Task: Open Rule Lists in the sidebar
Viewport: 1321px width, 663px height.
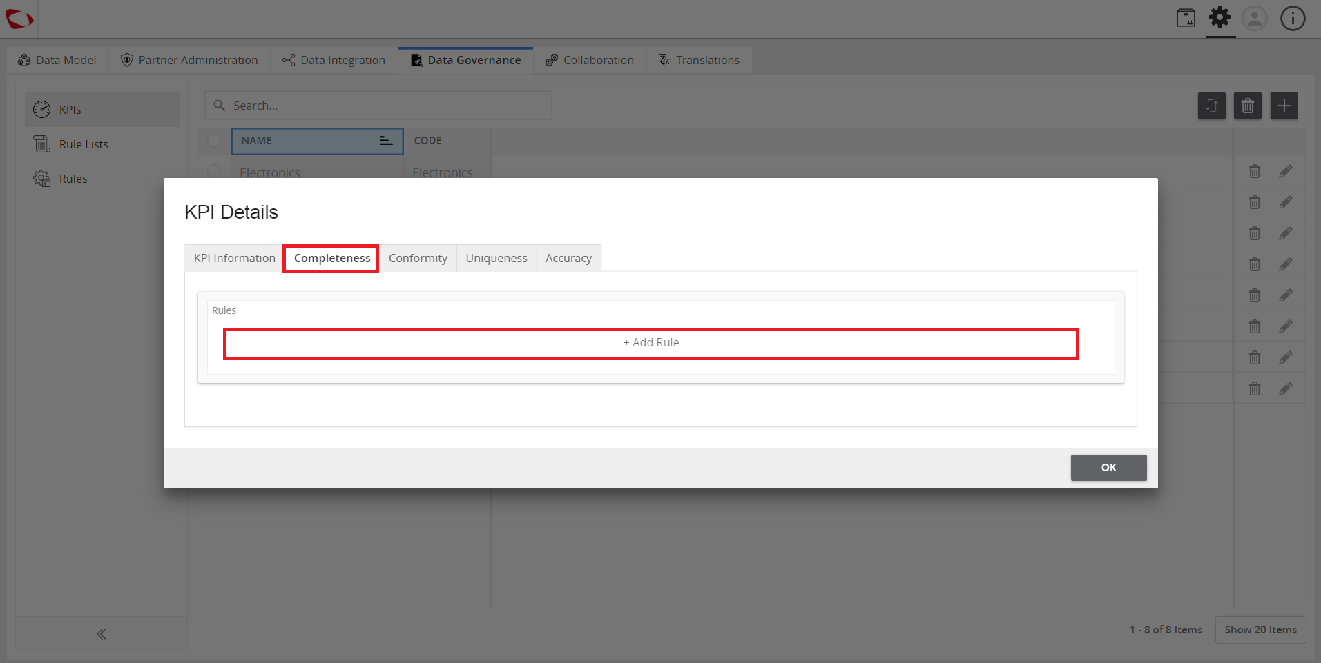Action: coord(102,144)
